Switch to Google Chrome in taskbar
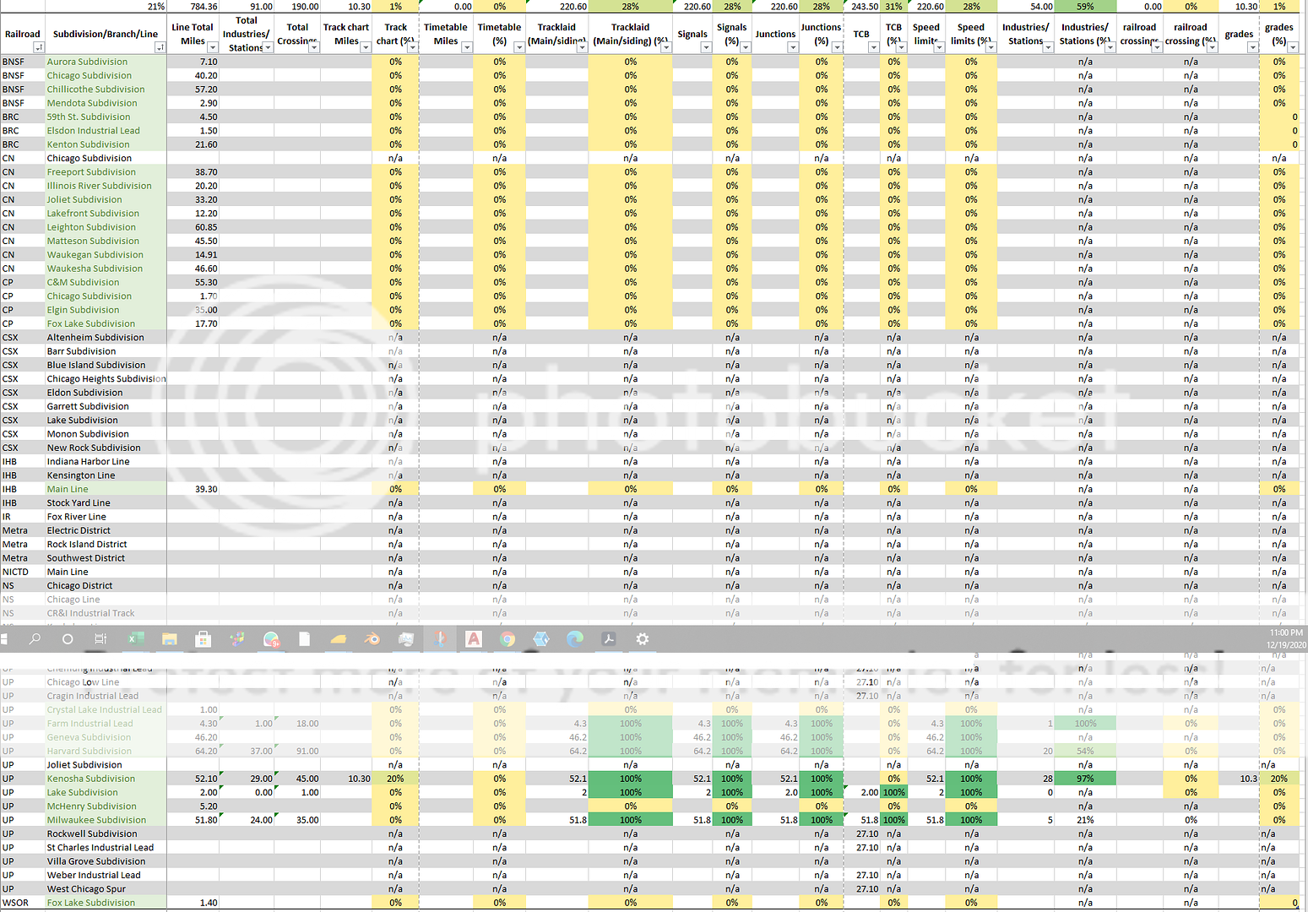Image resolution: width=1308 pixels, height=912 pixels. pos(507,639)
